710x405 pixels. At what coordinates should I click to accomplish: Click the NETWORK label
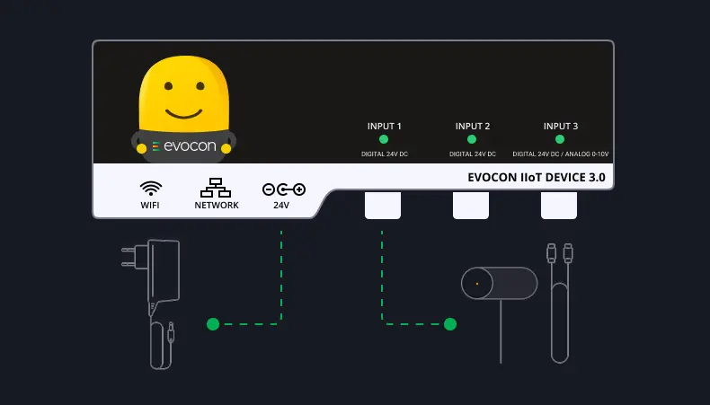point(217,205)
